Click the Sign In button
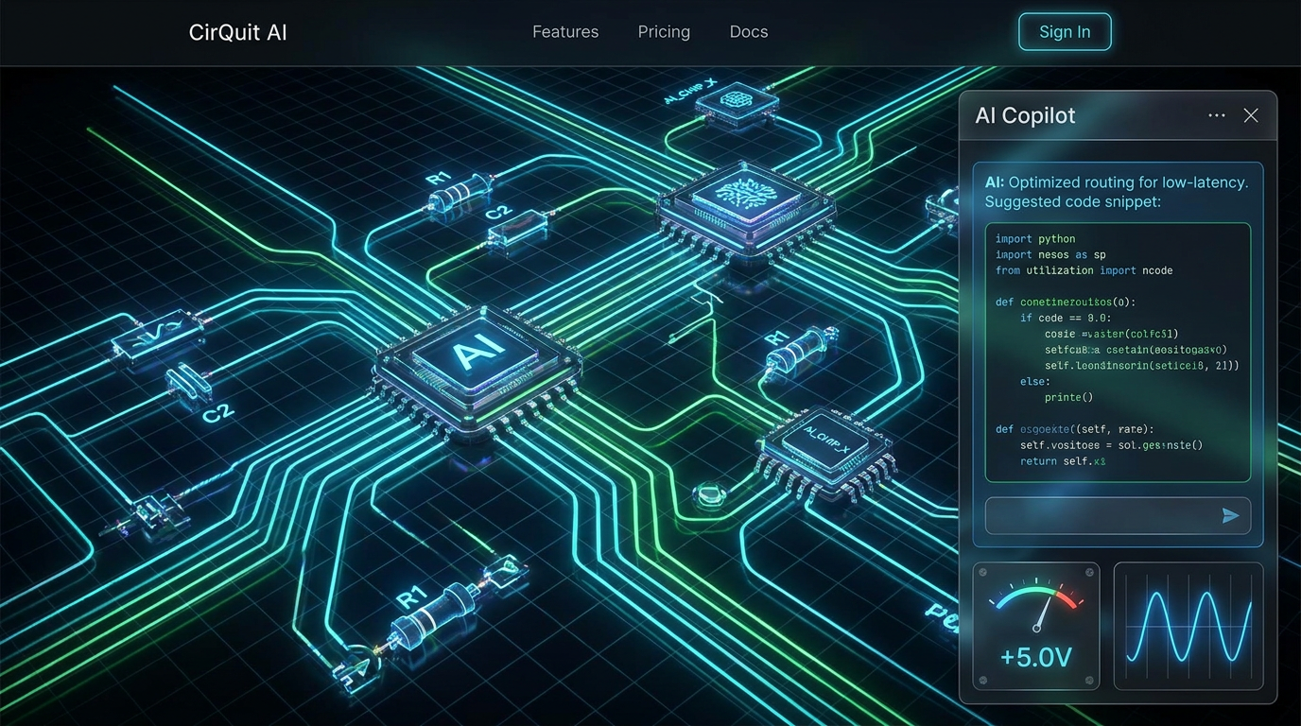Viewport: 1301px width, 726px height. [1065, 32]
